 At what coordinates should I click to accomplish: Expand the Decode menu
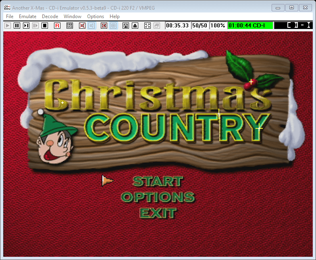(50, 17)
